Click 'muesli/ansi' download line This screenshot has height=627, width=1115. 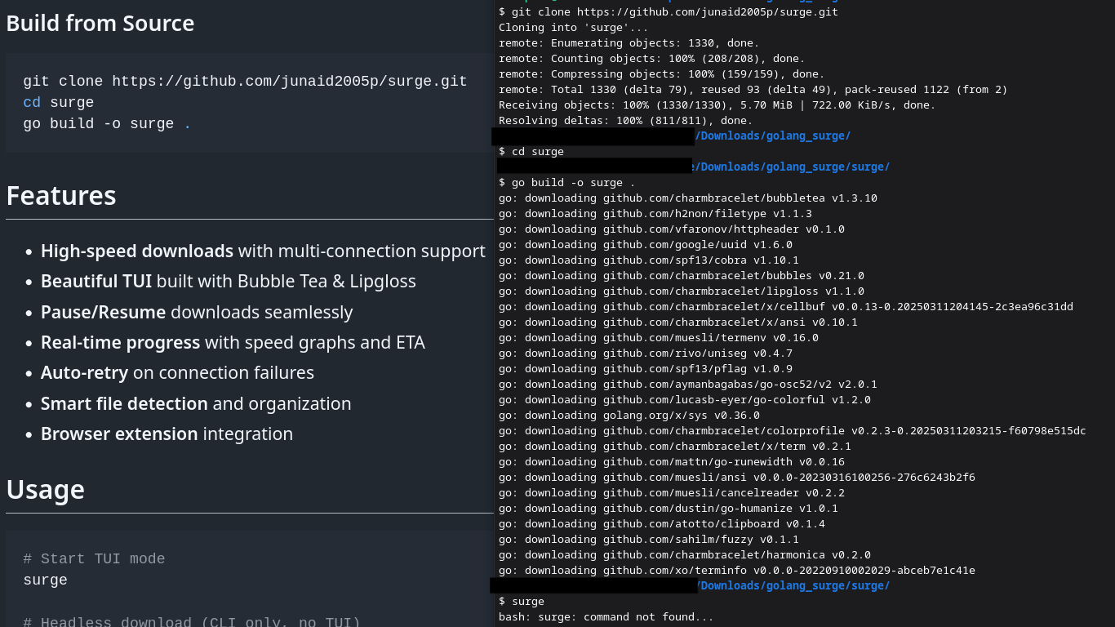coord(737,478)
